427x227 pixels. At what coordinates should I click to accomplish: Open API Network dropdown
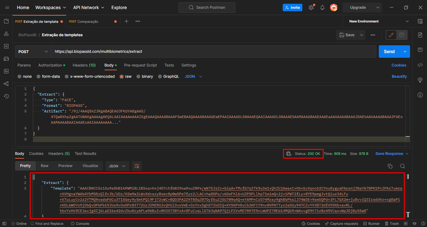(89, 7)
